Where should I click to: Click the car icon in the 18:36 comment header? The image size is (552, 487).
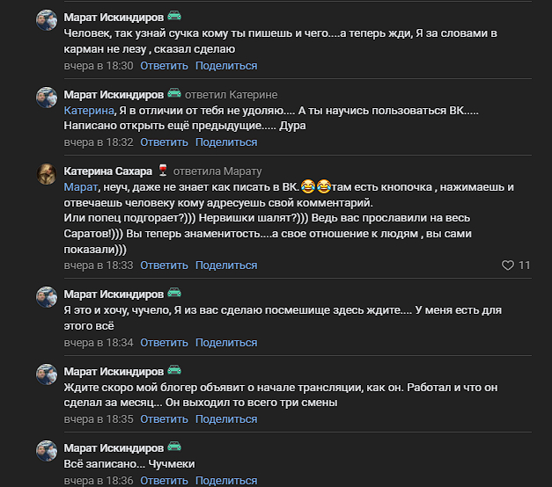tap(174, 447)
